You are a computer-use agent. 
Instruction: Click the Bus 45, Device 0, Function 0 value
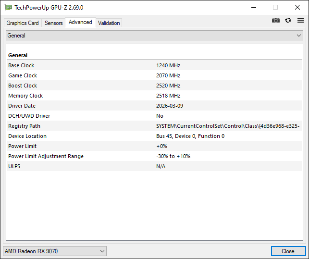click(x=190, y=136)
